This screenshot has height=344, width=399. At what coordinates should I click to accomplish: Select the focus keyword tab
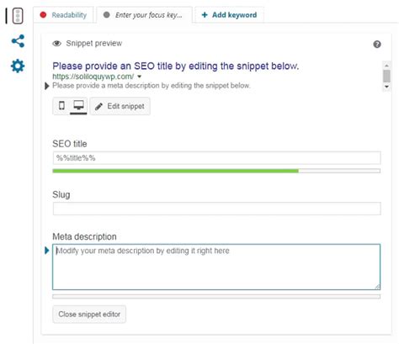click(x=144, y=15)
